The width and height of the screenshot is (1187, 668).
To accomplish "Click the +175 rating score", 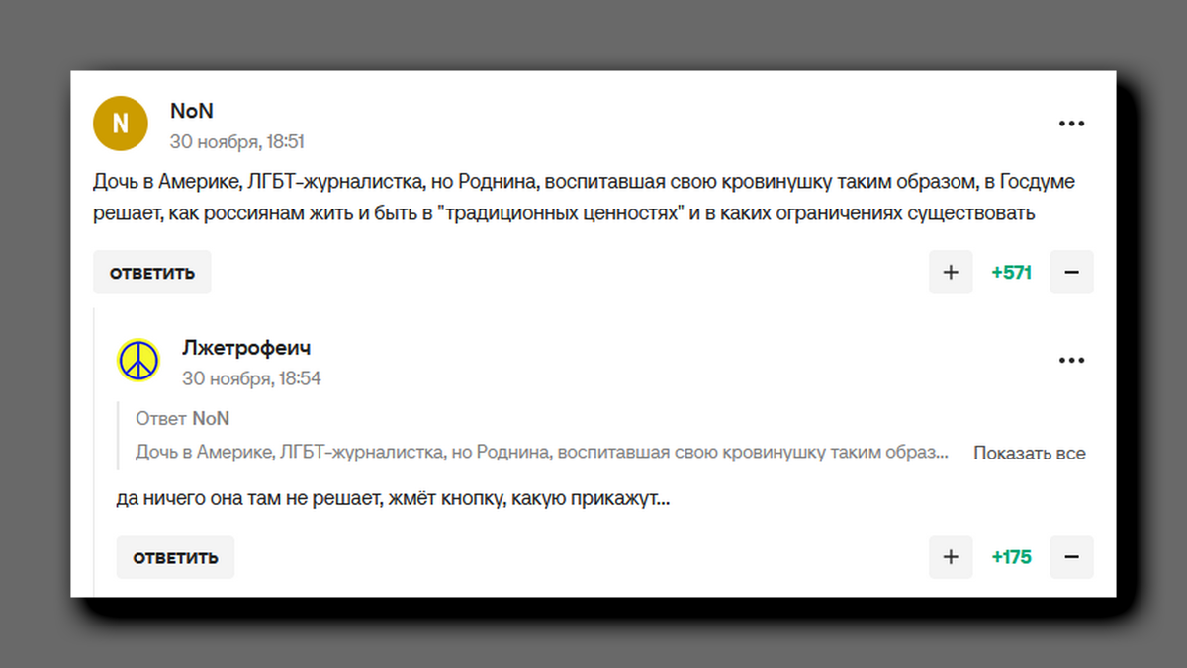I will [x=1011, y=557].
